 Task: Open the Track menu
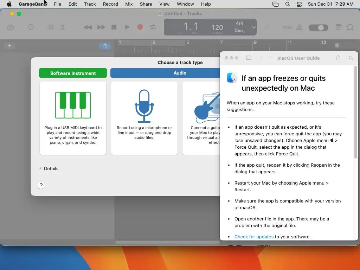pos(90,4)
